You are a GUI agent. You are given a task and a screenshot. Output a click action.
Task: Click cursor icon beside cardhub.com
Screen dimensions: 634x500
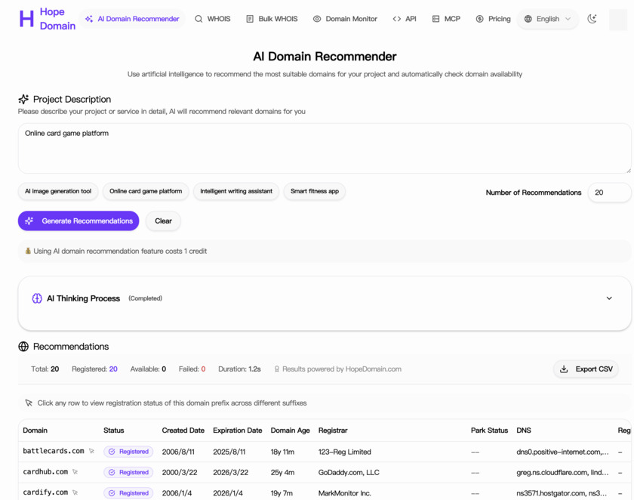(75, 472)
